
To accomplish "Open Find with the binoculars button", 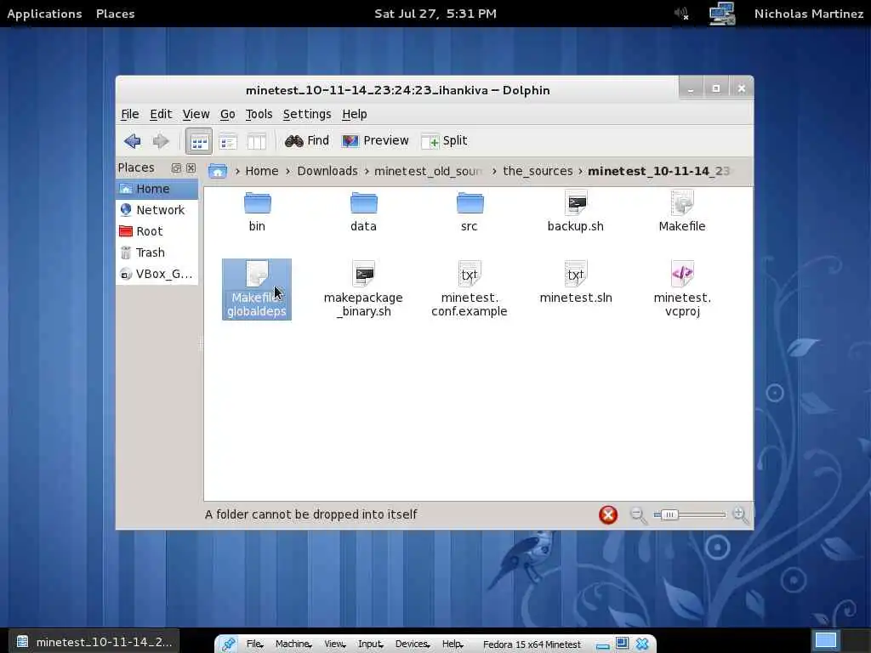I will (x=306, y=141).
